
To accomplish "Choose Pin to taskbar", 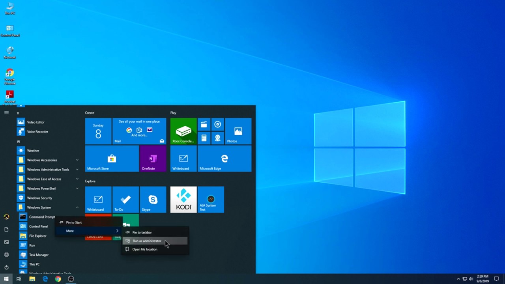I will tap(155, 232).
